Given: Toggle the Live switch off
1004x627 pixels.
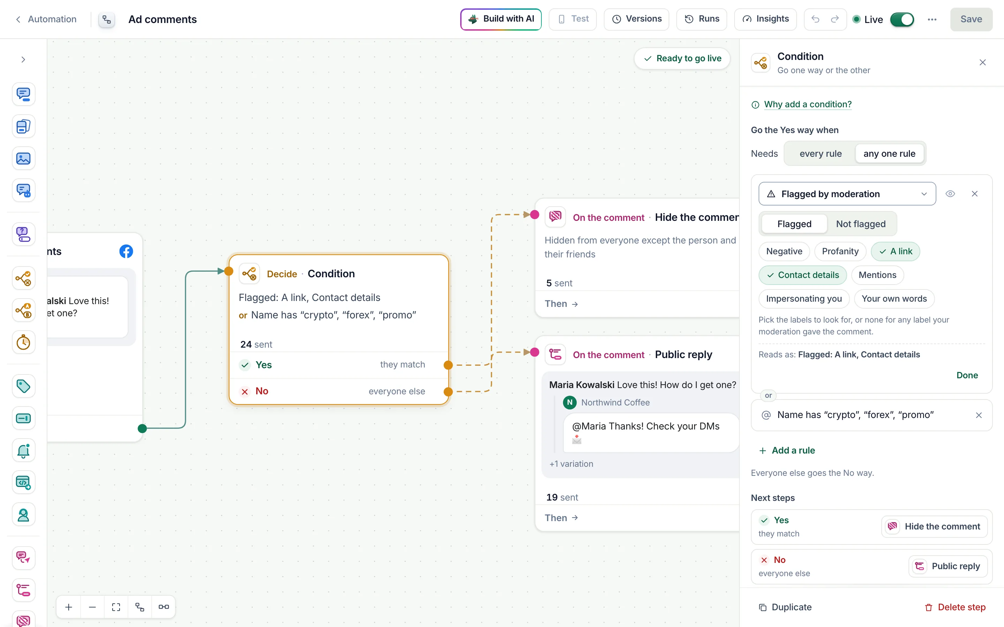Looking at the screenshot, I should click(x=902, y=20).
